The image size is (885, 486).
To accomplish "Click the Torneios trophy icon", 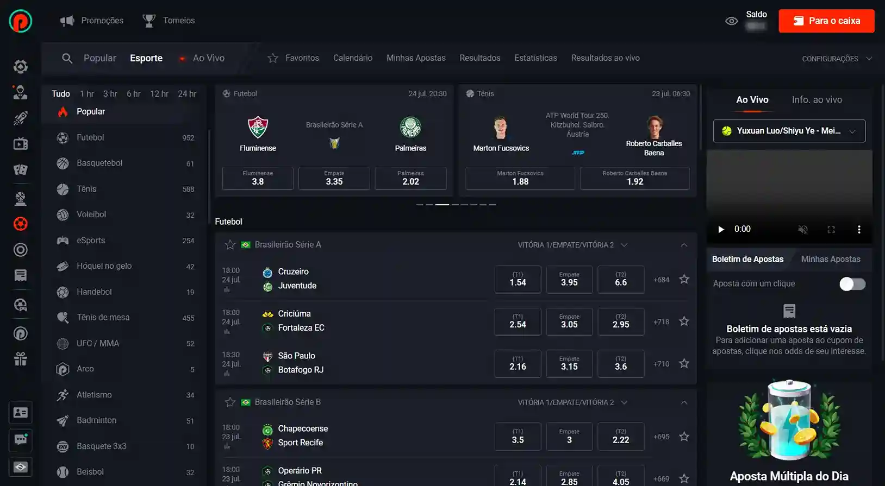I will (x=148, y=21).
